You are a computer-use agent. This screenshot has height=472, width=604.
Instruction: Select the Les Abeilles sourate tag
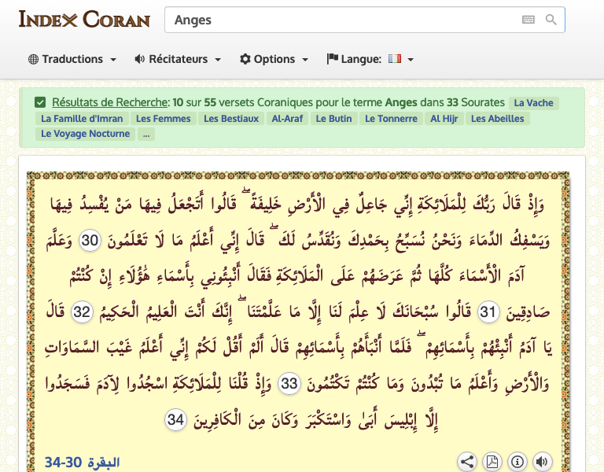point(497,118)
